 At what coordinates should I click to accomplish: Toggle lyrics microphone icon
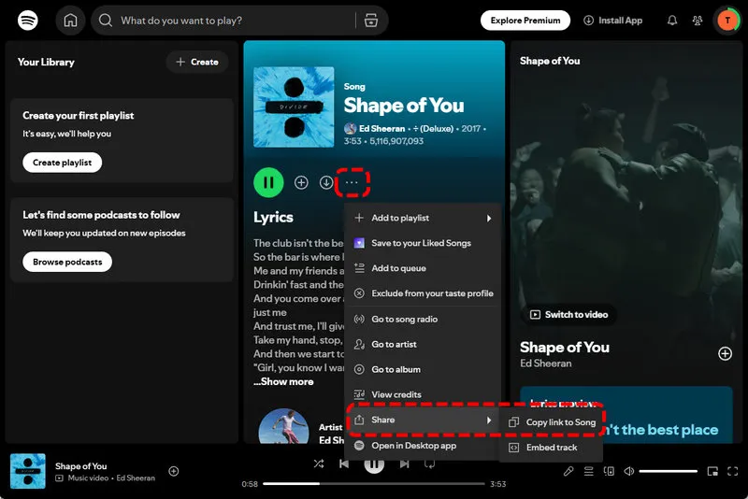coord(568,471)
